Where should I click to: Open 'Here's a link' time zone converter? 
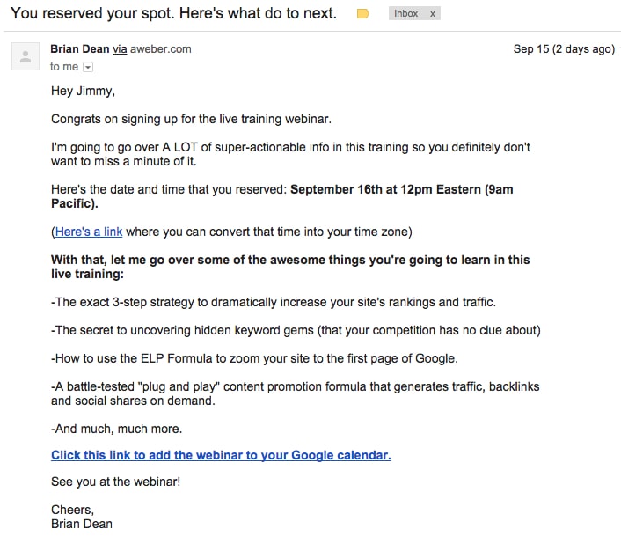click(x=89, y=232)
